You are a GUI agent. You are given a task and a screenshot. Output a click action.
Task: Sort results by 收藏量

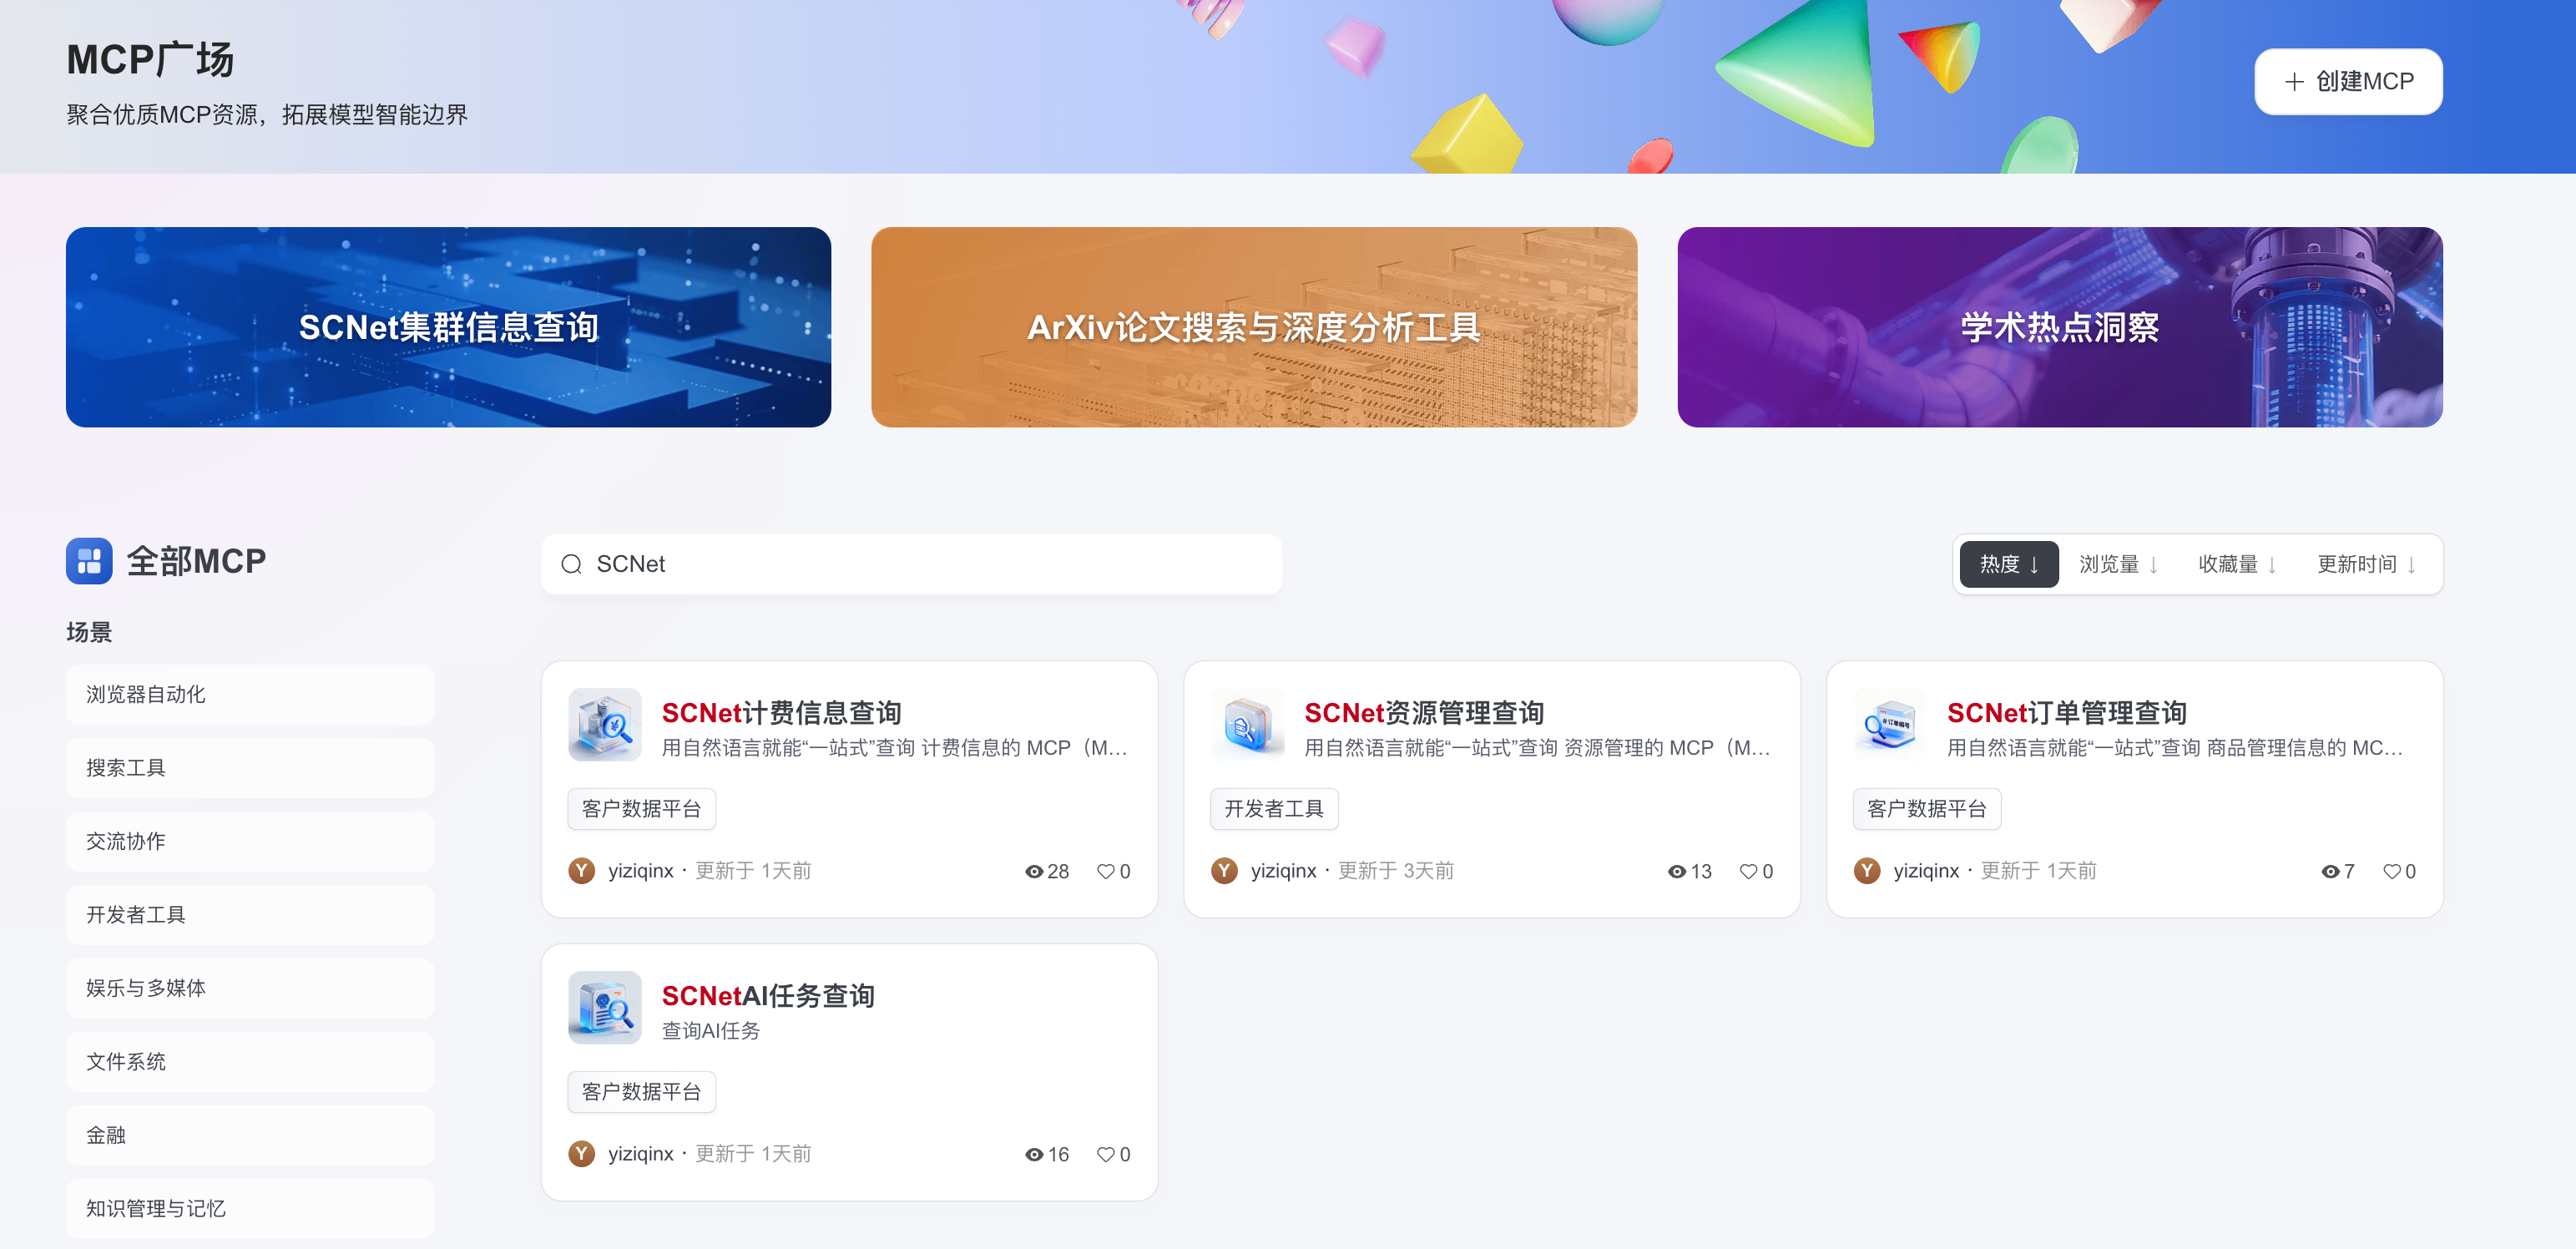tap(2237, 565)
